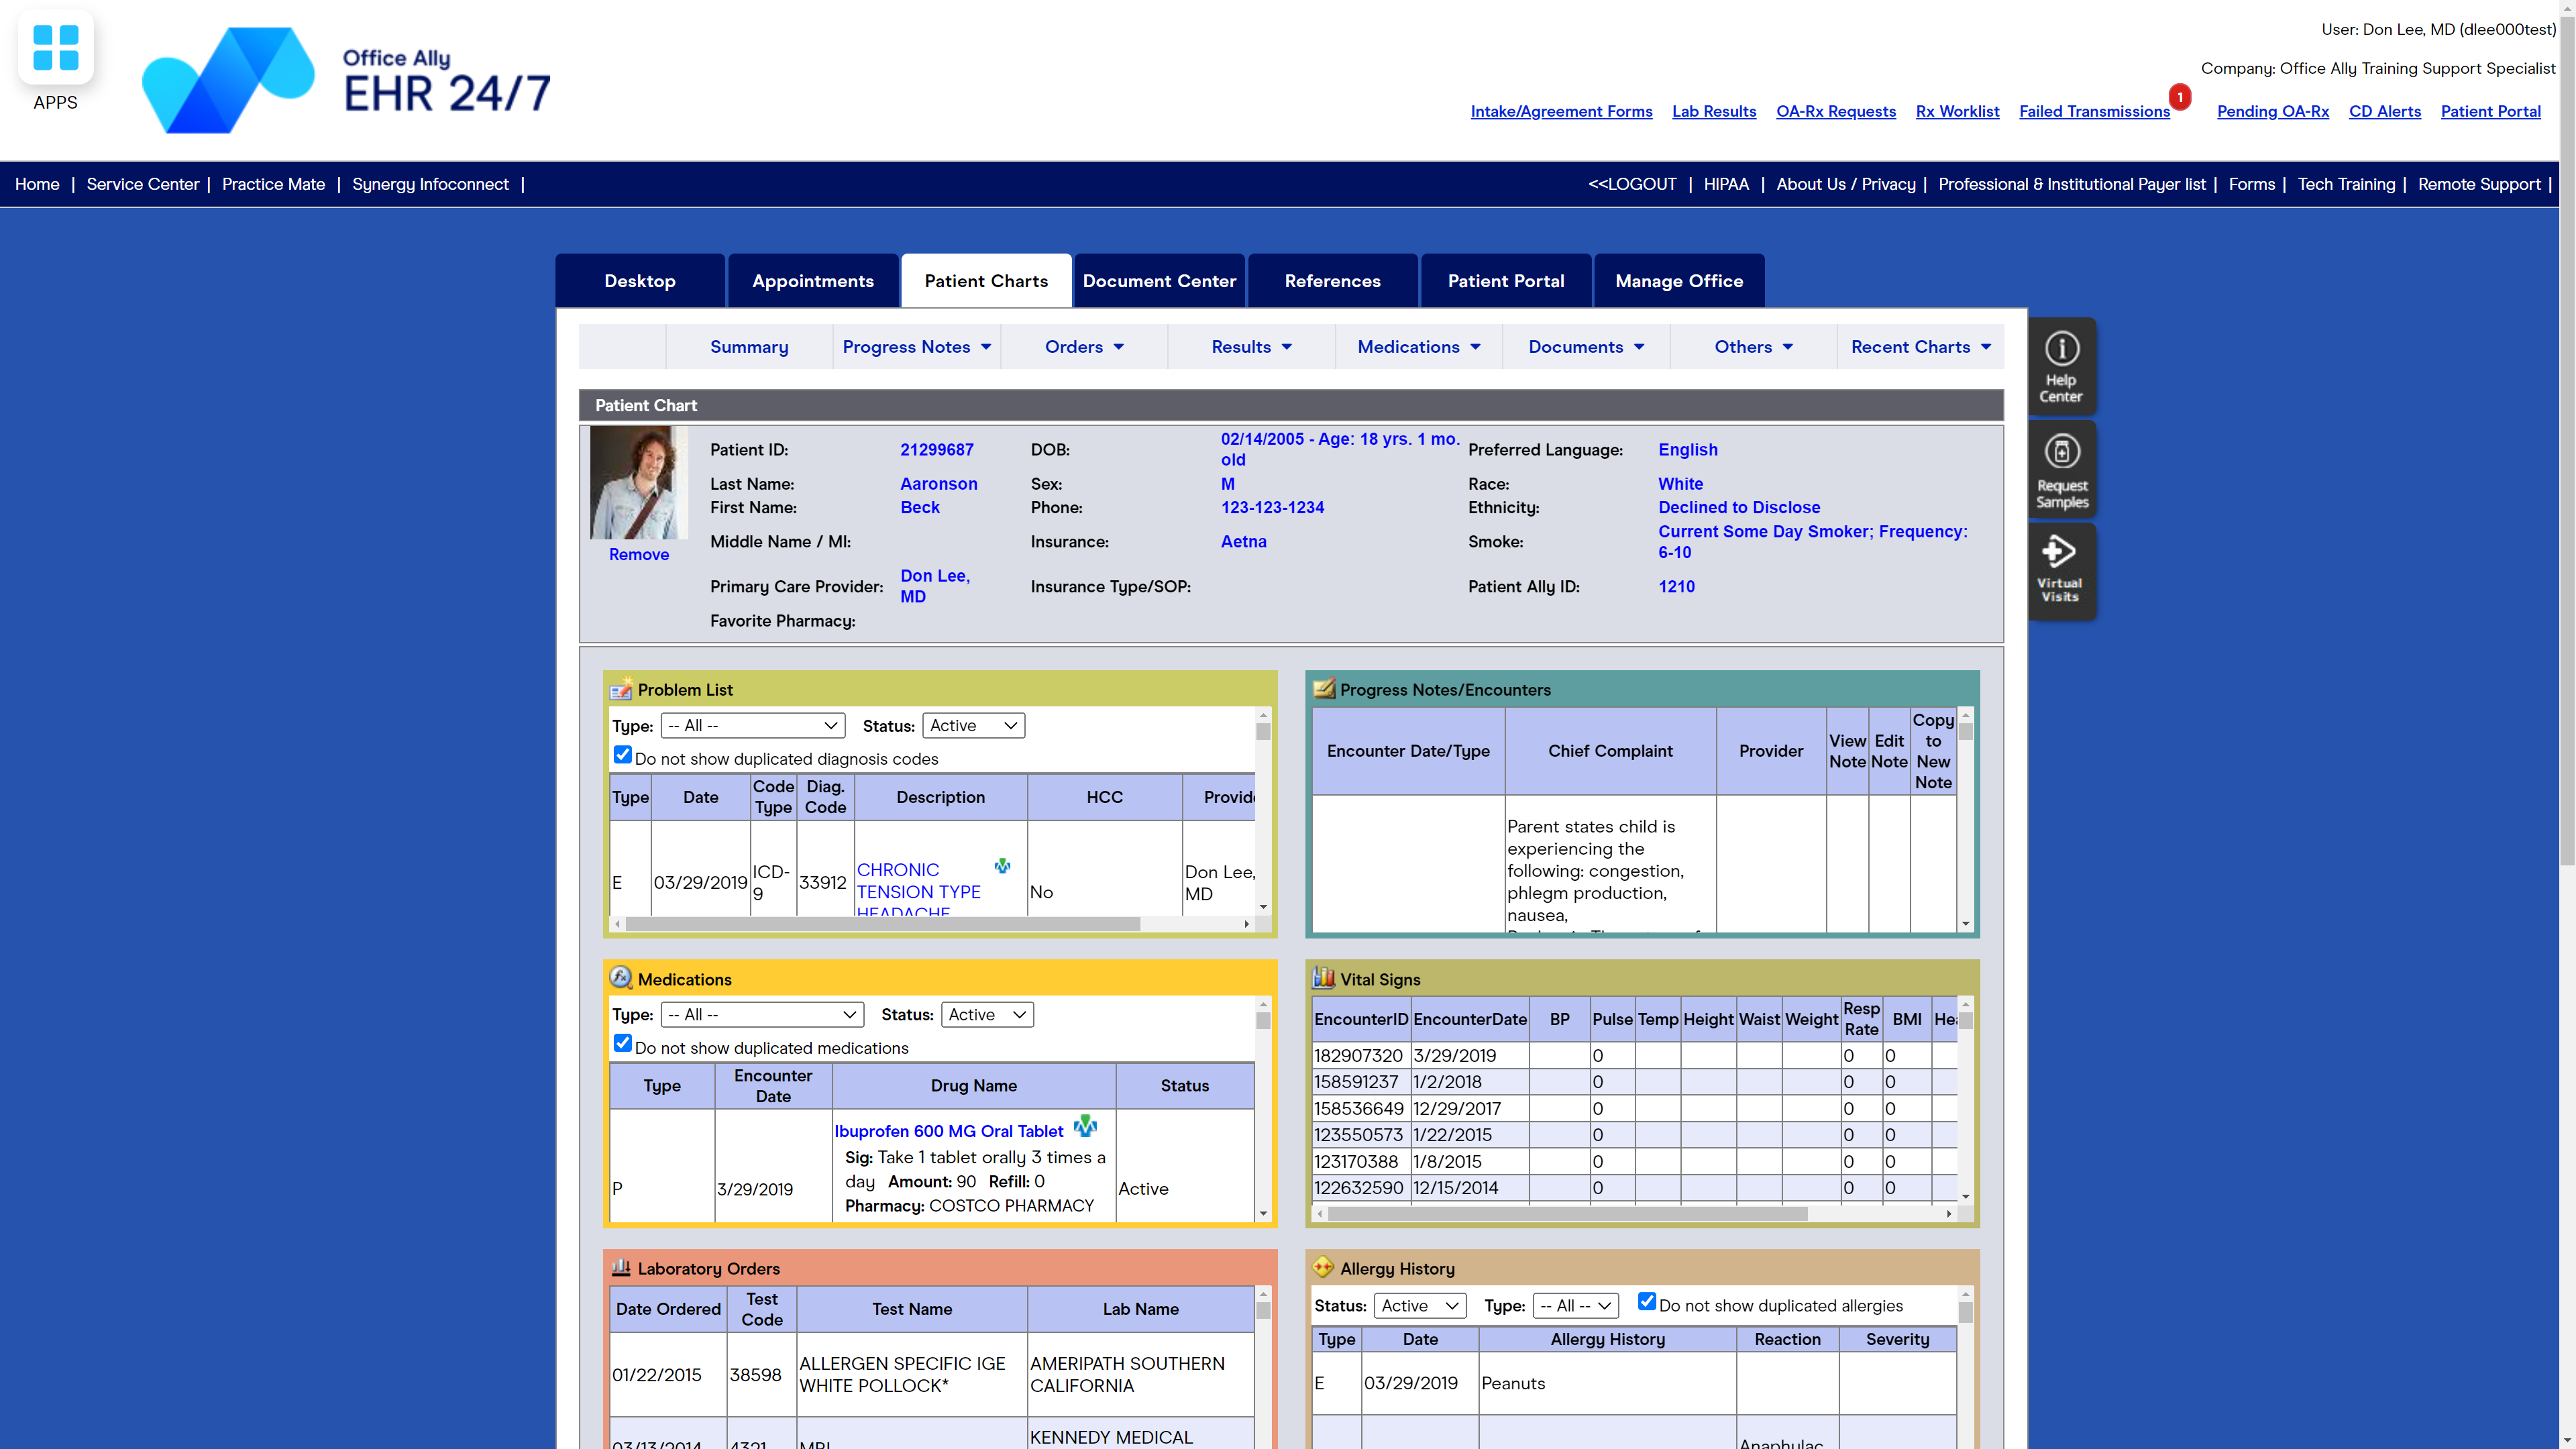Open the Problem List Status dropdown
Screen dimensions: 2576x1449
[972, 725]
